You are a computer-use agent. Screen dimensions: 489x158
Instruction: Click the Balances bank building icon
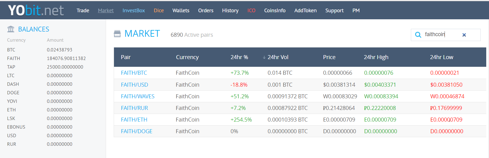click(x=11, y=29)
